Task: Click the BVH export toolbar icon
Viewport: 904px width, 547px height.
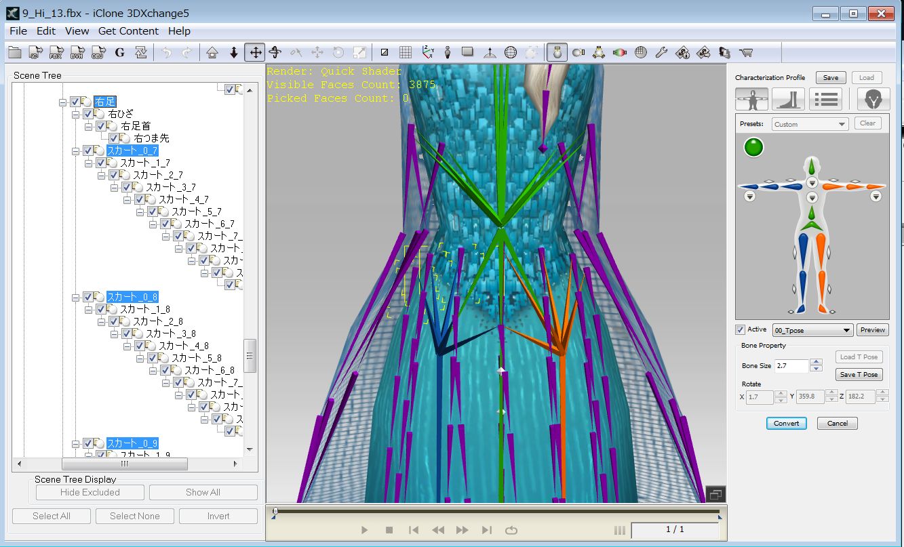Action: click(78, 52)
